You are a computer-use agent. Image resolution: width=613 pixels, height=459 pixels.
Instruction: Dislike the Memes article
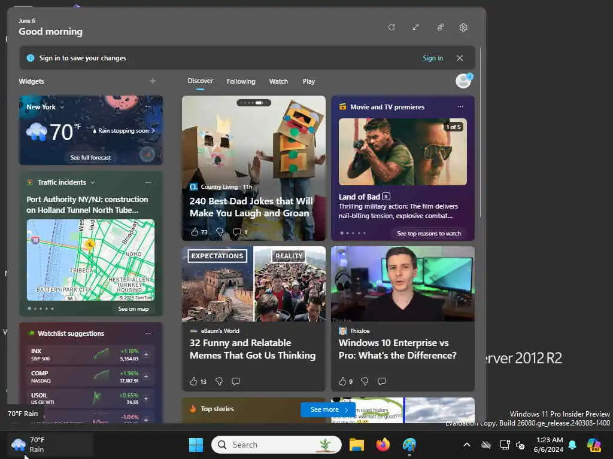(x=219, y=381)
